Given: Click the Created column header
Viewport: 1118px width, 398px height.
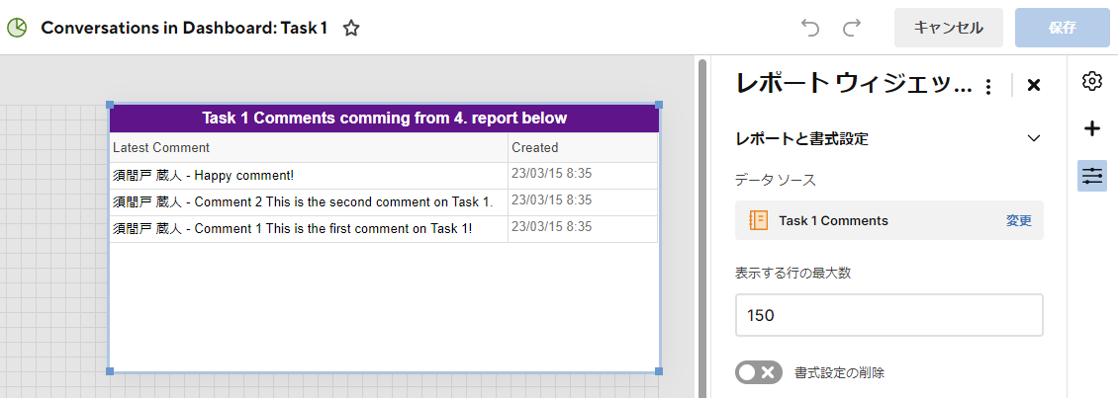Looking at the screenshot, I should tap(583, 147).
